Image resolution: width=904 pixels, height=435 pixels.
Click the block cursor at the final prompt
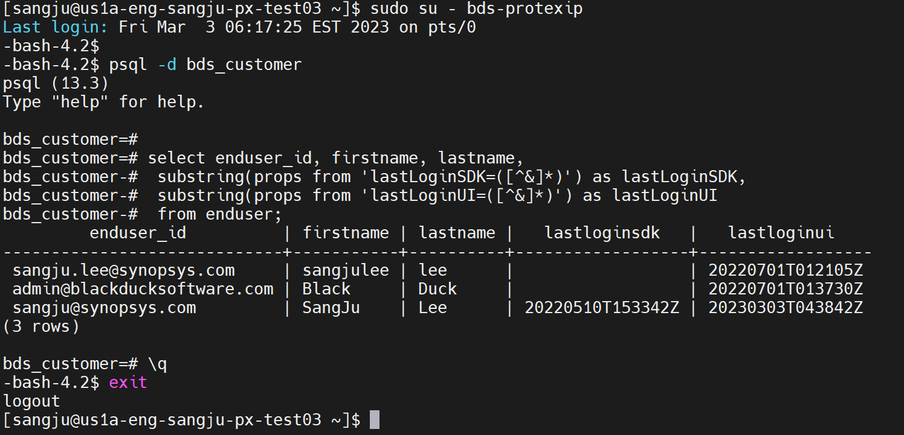(x=375, y=420)
